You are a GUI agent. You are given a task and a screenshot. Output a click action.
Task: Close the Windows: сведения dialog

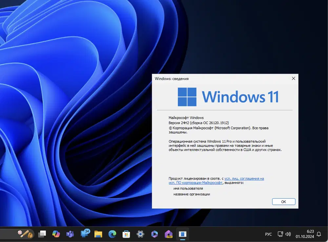point(294,78)
